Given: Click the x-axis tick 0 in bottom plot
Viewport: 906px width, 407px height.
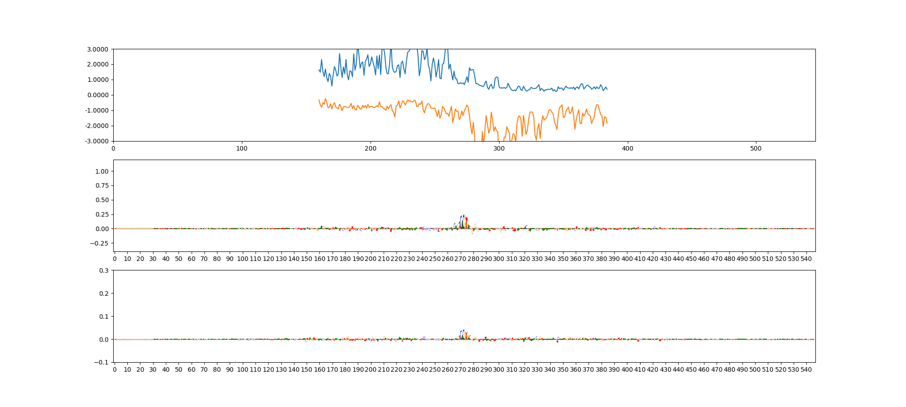Looking at the screenshot, I should [115, 369].
